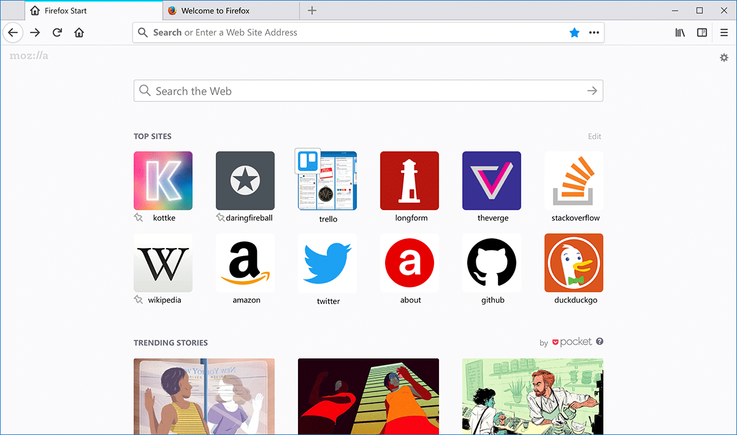Screen dimensions: 737x435
Task: Open first trending story with two women
Action: pos(204,396)
